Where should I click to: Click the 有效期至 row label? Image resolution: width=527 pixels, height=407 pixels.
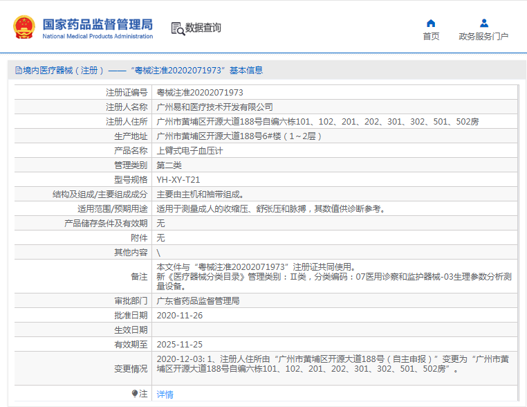tap(131, 345)
